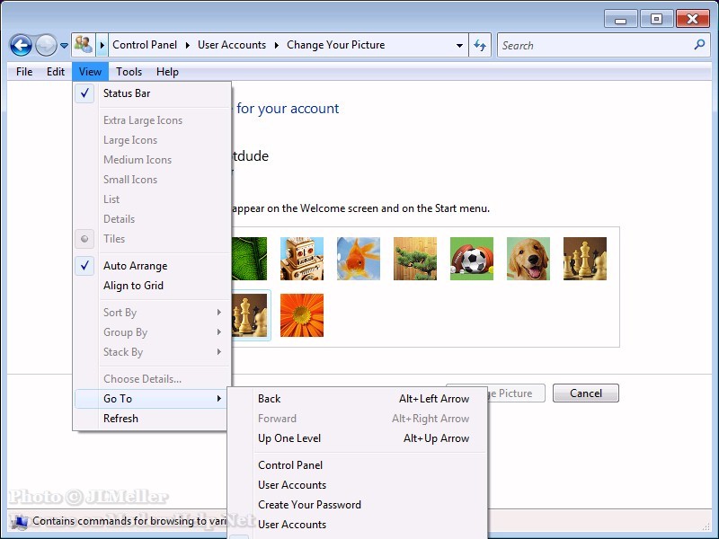
Task: Open the address bar history dropdown arrow
Action: 459,45
